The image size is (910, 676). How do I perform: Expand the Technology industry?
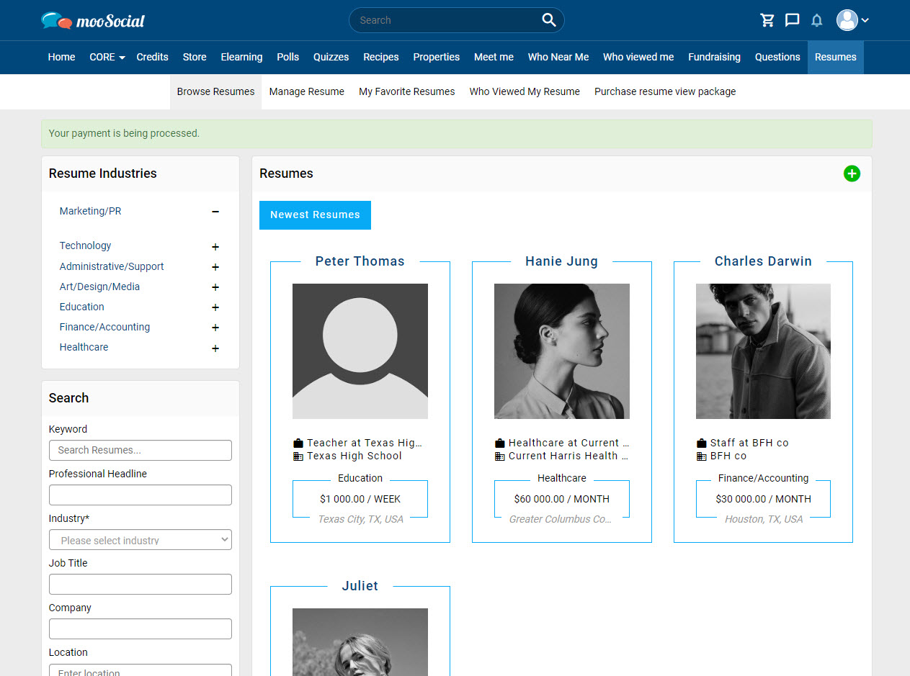215,247
